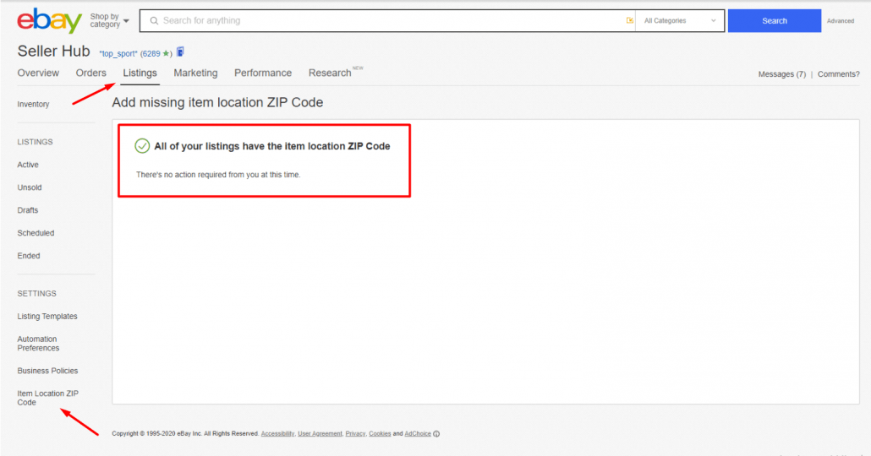871x456 pixels.
Task: Click the User Agreement footer link
Action: [x=320, y=434]
